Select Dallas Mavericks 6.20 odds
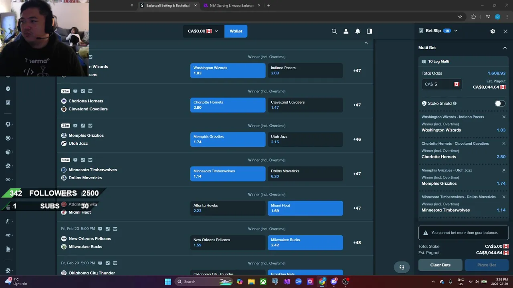 [x=305, y=174]
